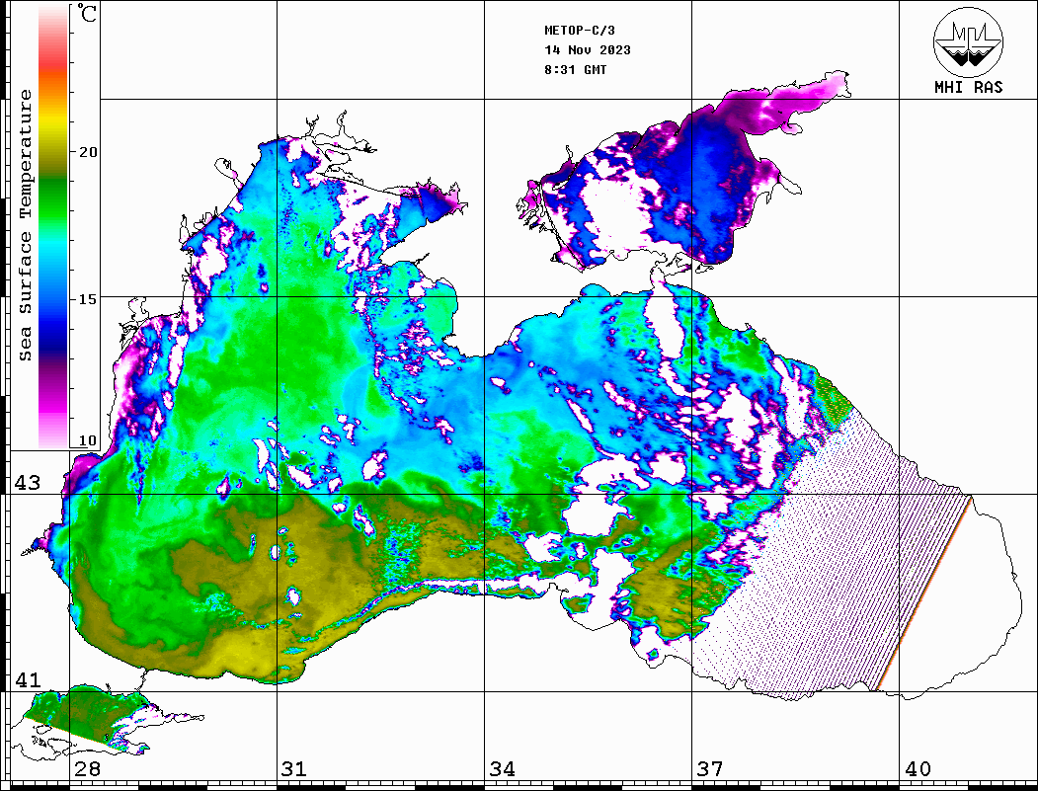The width and height of the screenshot is (1038, 791).
Task: Click the latitude label '43'
Action: coord(27,483)
